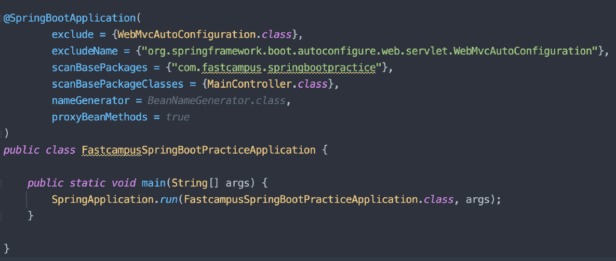Collapse the main method fold marker

[1, 183]
